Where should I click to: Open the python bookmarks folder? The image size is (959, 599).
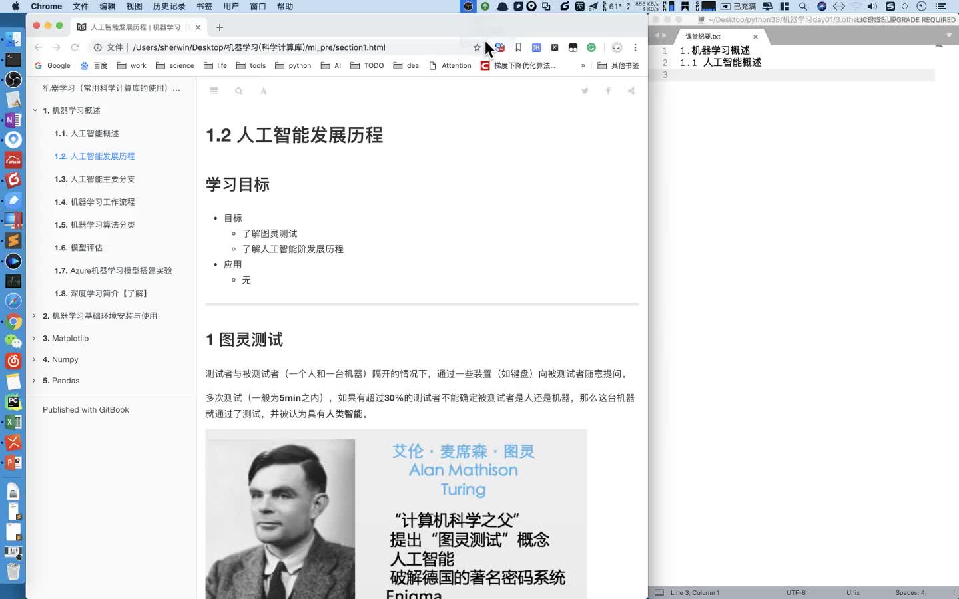point(293,65)
